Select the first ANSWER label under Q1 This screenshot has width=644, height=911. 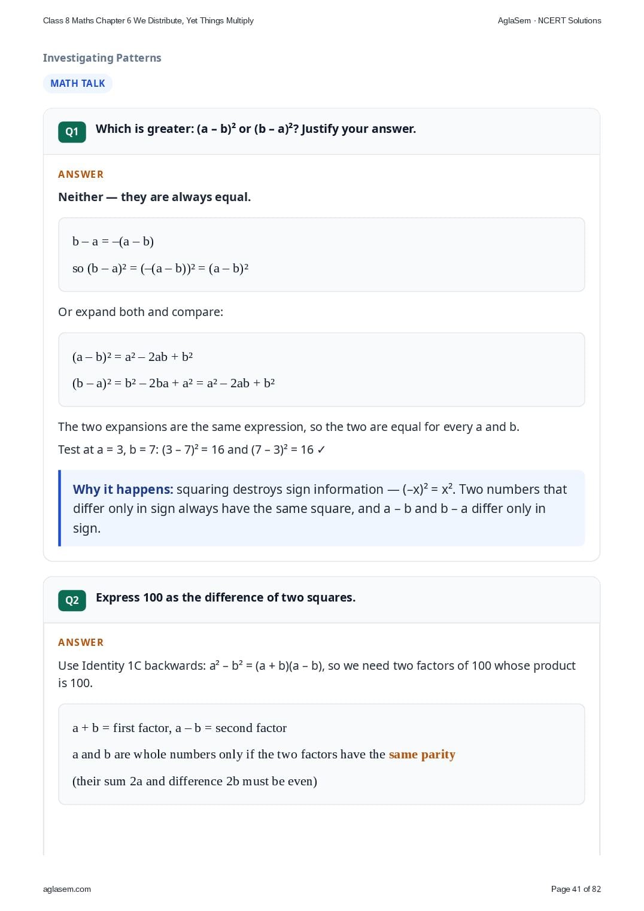81,174
